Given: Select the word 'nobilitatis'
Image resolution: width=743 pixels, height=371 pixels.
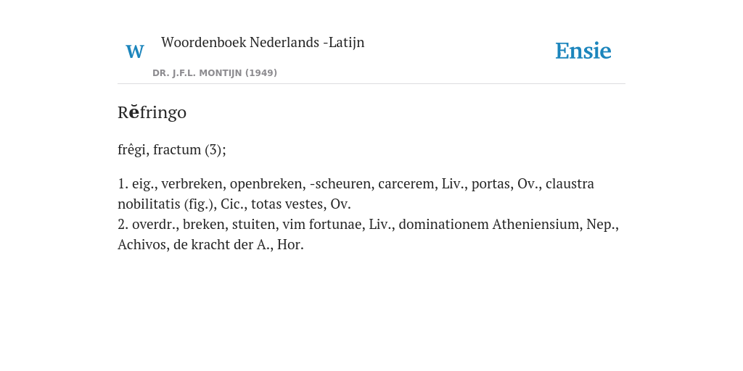Looking at the screenshot, I should [x=149, y=204].
